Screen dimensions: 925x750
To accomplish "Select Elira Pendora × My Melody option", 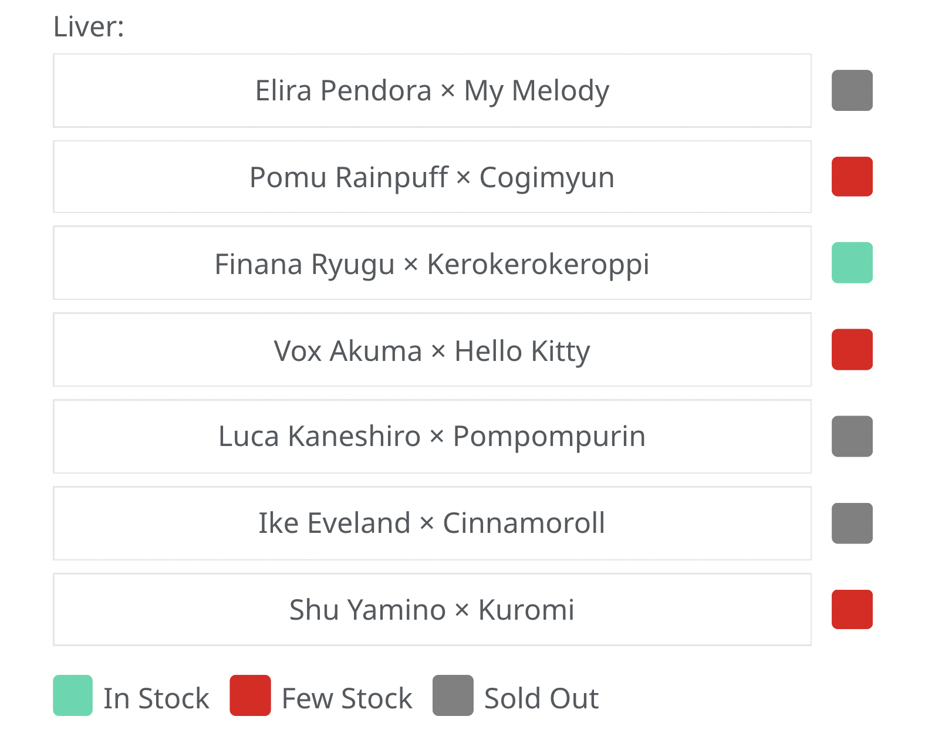I will [432, 90].
